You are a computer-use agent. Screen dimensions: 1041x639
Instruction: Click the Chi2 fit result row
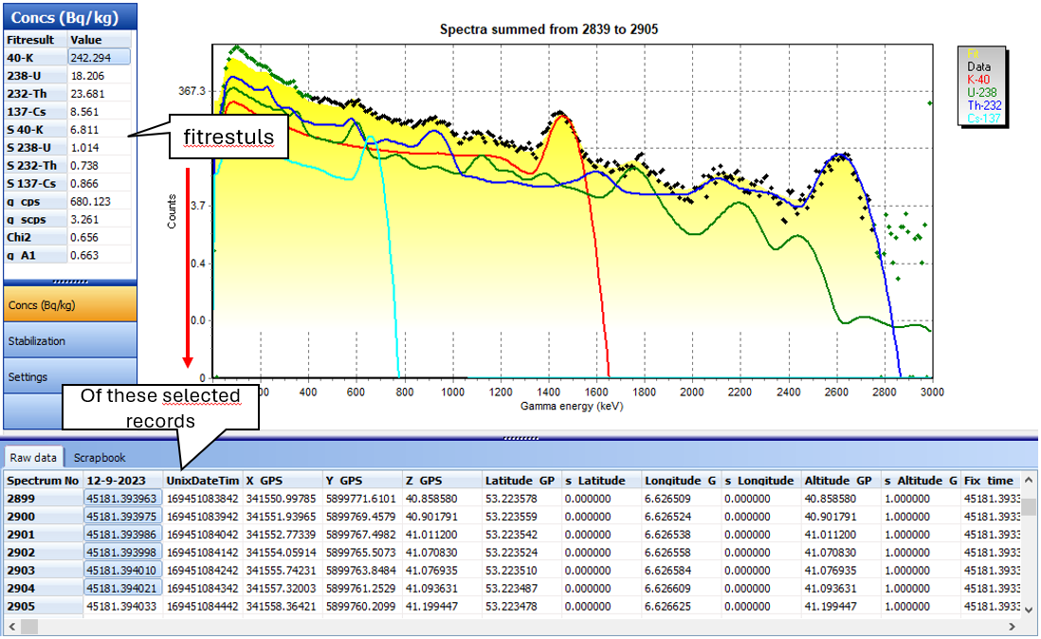click(x=36, y=237)
